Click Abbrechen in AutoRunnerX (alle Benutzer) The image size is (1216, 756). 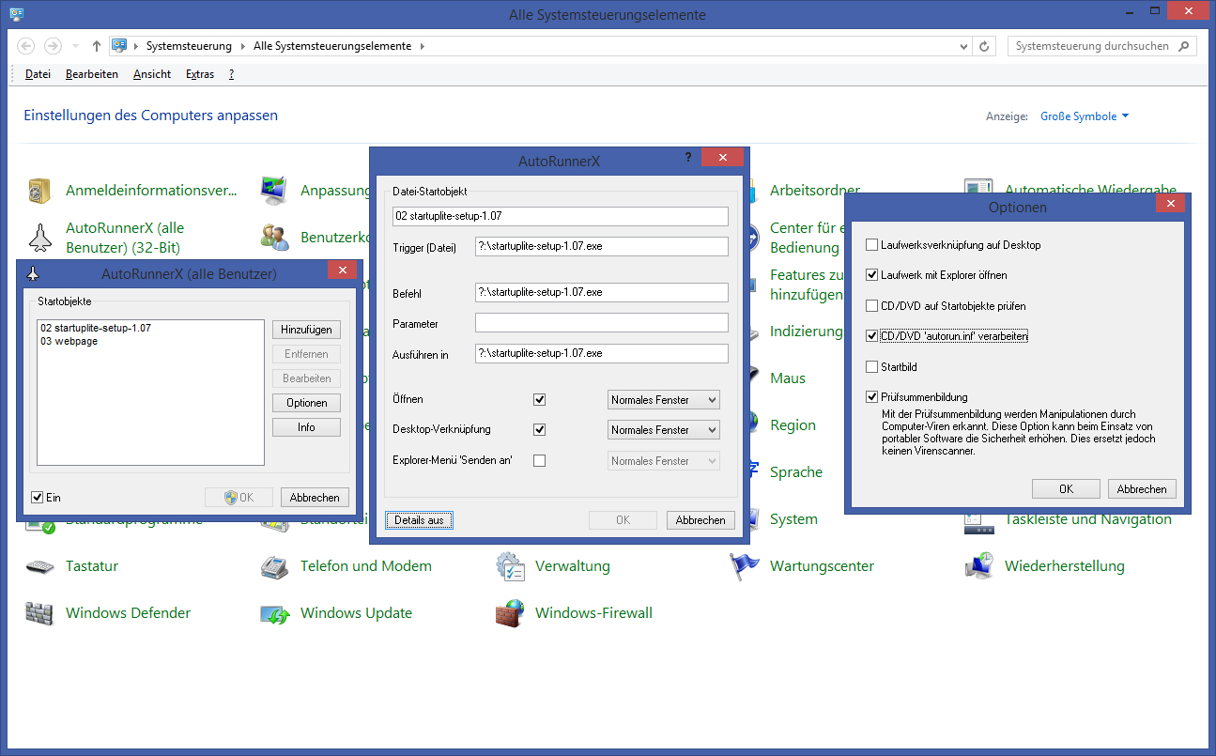[315, 498]
